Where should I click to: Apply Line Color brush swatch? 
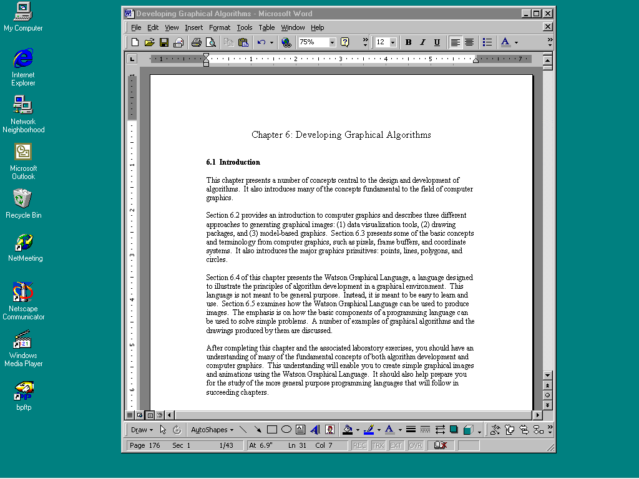[x=369, y=430]
